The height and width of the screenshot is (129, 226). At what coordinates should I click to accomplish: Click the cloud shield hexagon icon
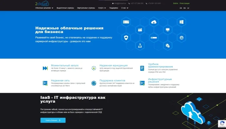[x=126, y=38]
